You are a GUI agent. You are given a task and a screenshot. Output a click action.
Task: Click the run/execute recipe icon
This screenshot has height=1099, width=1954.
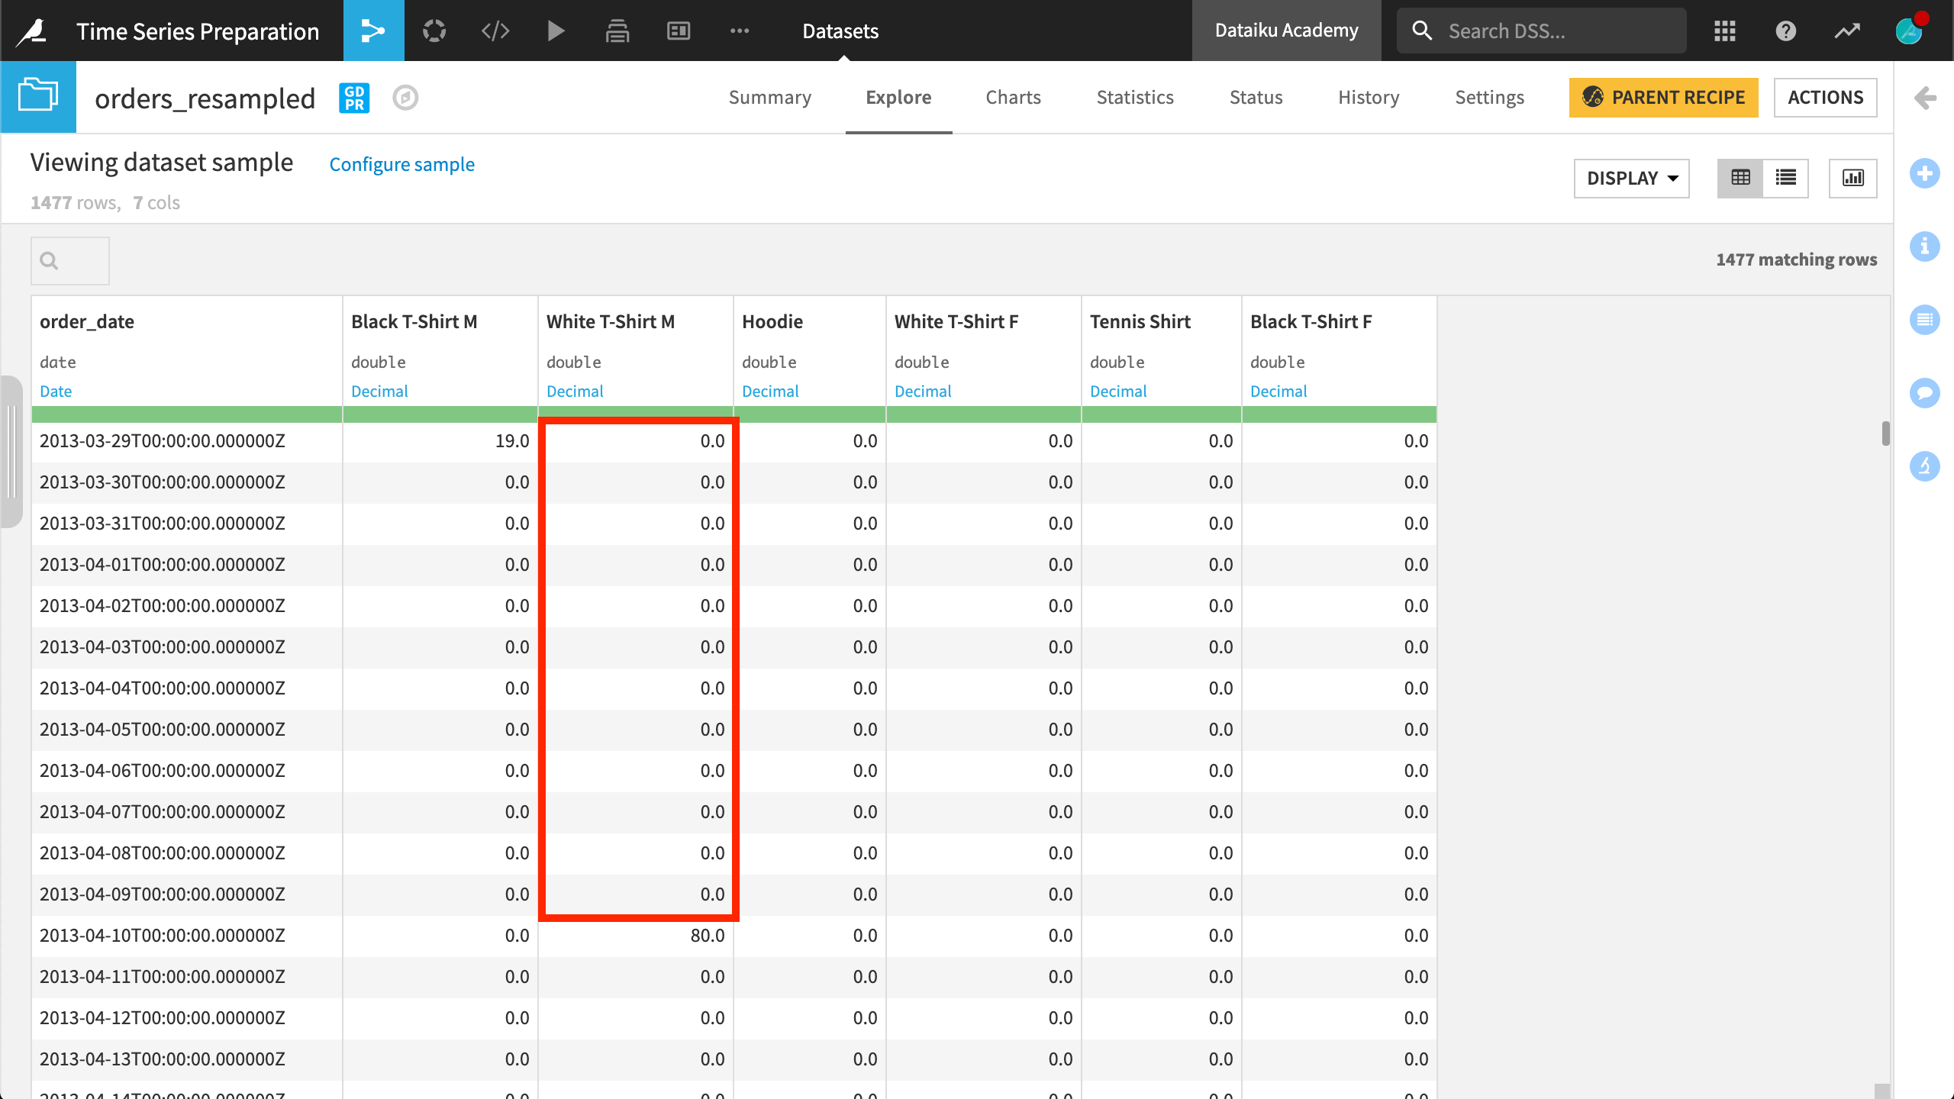click(x=556, y=30)
